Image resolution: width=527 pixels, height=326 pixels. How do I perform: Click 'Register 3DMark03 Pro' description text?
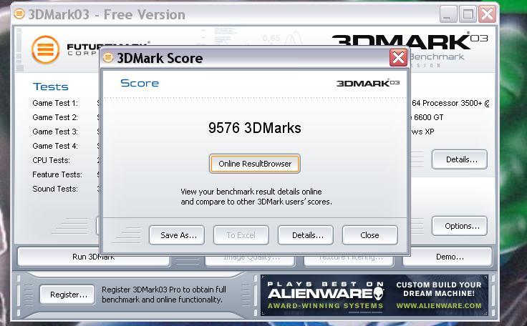coord(164,295)
